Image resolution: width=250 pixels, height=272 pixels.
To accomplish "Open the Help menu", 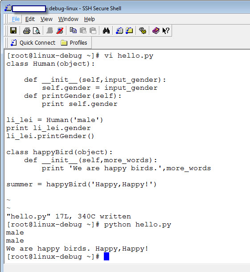I will click(x=89, y=19).
